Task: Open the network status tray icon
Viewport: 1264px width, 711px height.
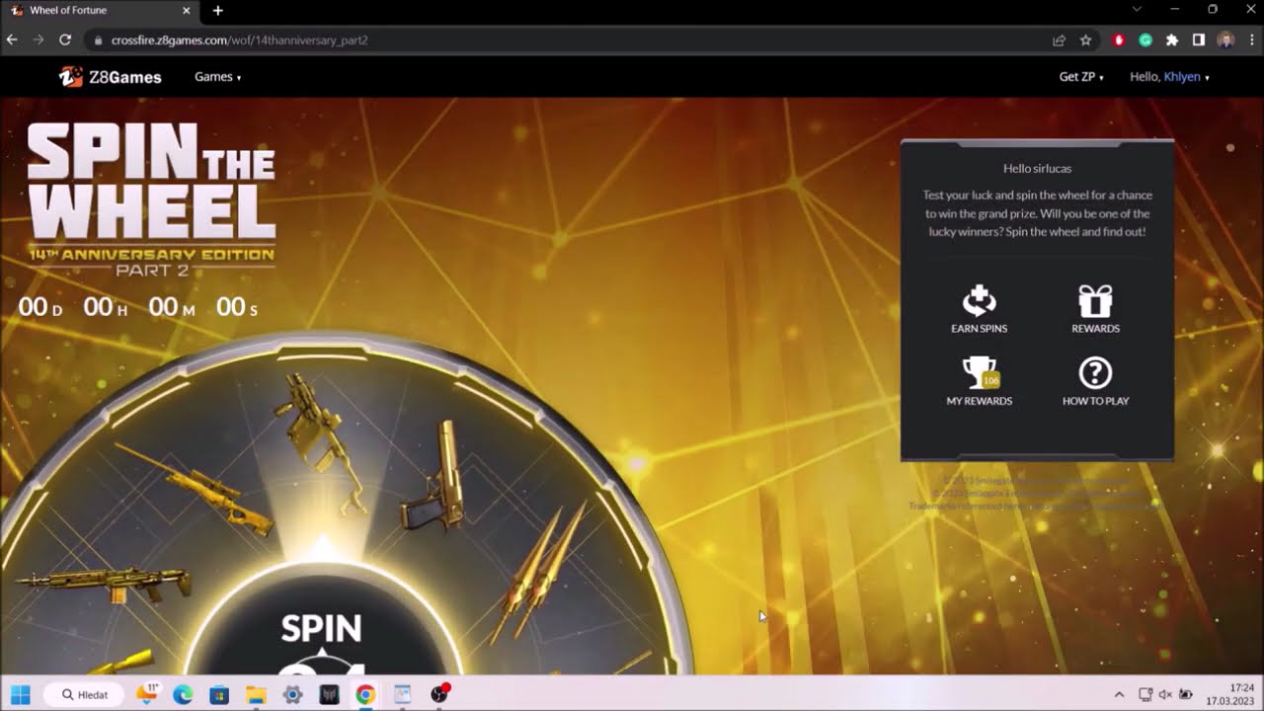Action: 1145,695
